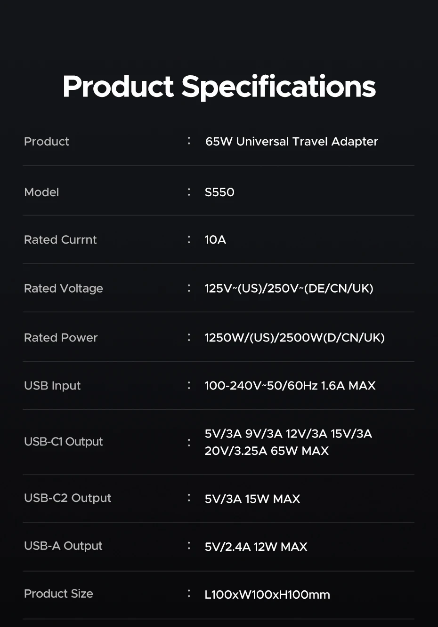Click the "Model" label
Screen dimensions: 438x627
pyautogui.click(x=41, y=192)
